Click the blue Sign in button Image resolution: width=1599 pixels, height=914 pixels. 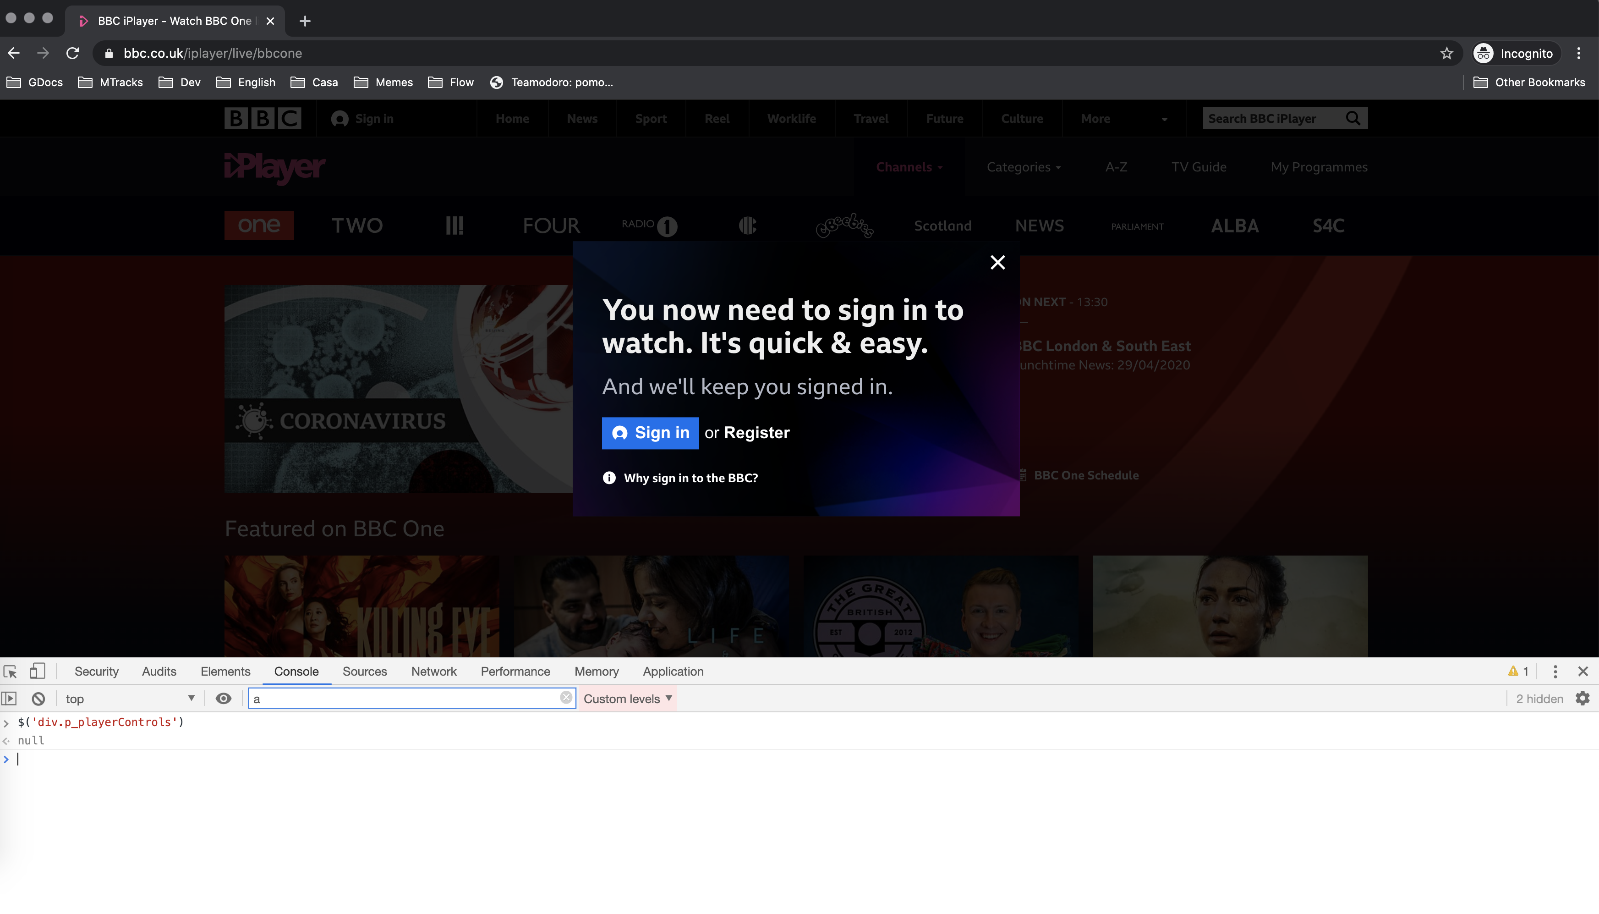click(x=650, y=433)
